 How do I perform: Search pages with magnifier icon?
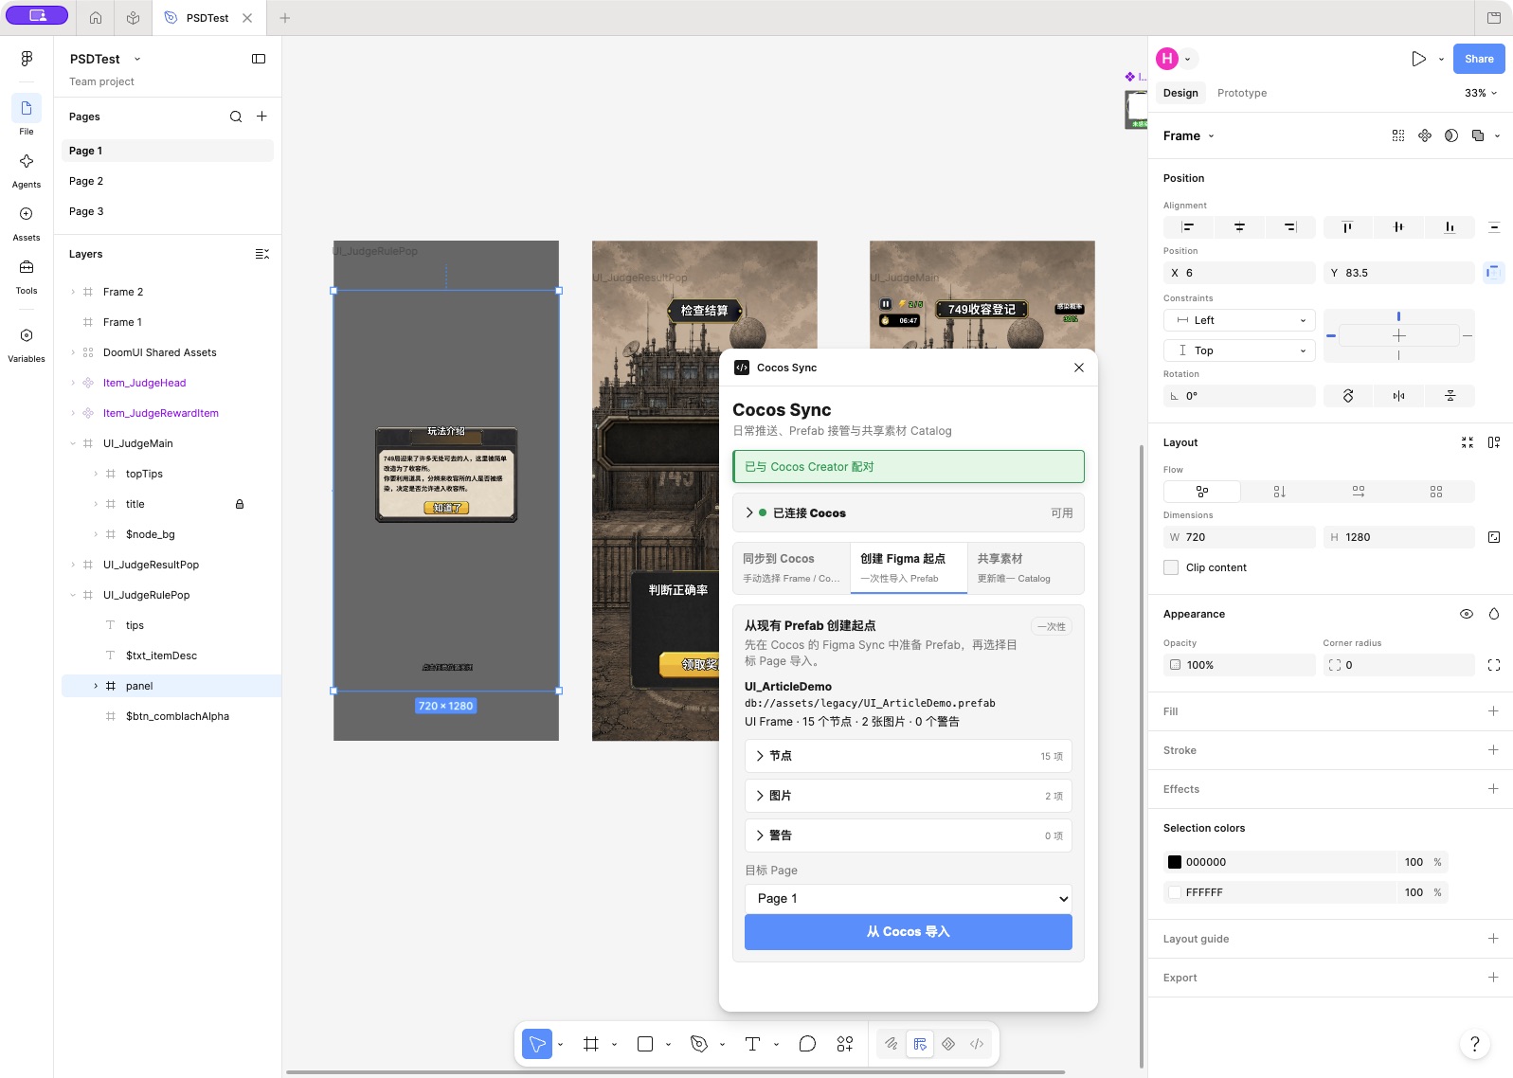click(236, 117)
